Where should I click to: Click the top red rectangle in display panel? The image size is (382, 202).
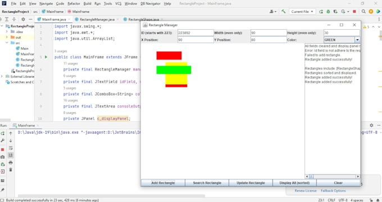point(169,55)
